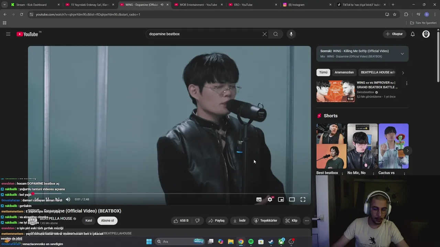440x247 pixels.
Task: Click the Abone ol subscribe button
Action: 107,221
